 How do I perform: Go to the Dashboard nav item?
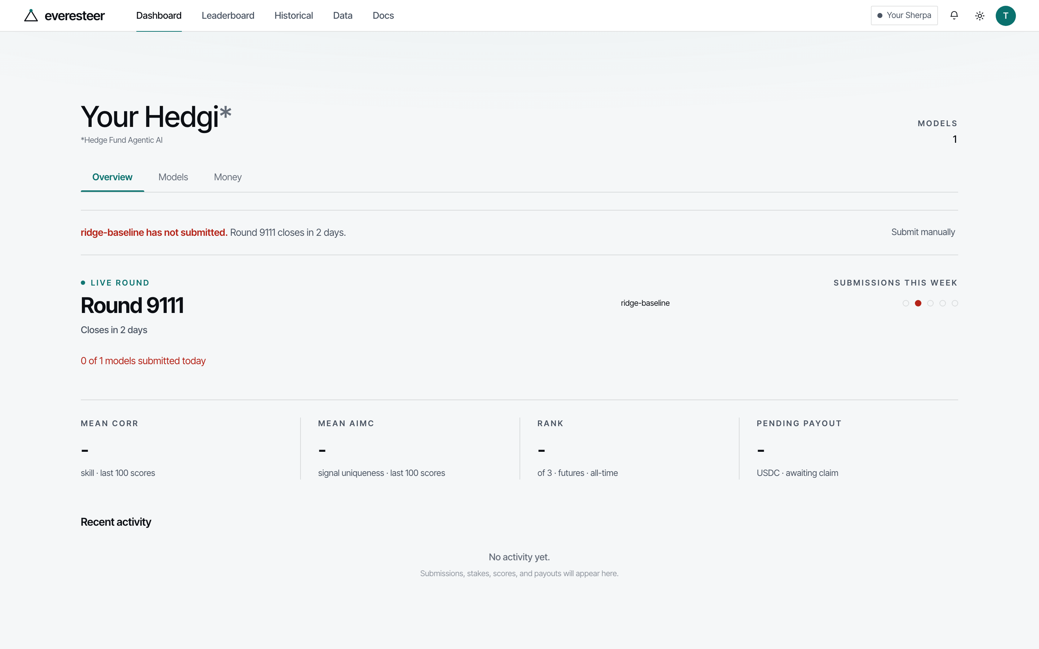159,16
